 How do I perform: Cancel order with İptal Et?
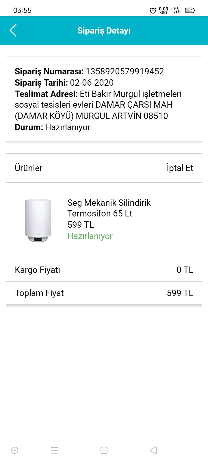[180, 168]
